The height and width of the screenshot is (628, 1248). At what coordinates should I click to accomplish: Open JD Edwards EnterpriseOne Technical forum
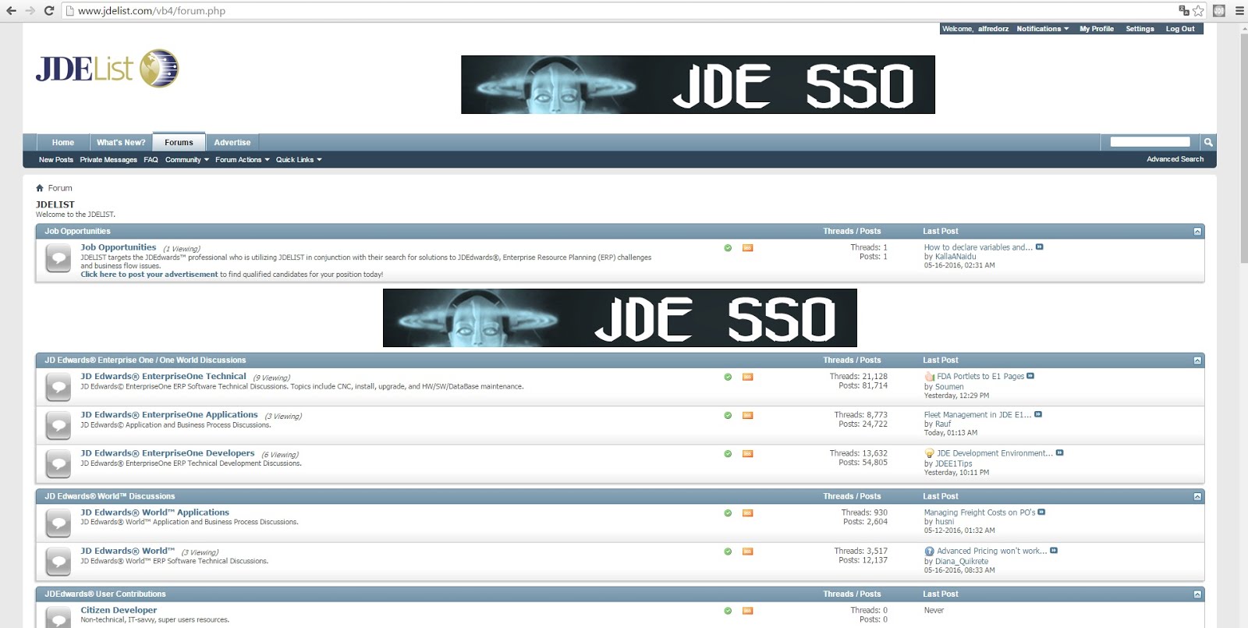(x=163, y=376)
